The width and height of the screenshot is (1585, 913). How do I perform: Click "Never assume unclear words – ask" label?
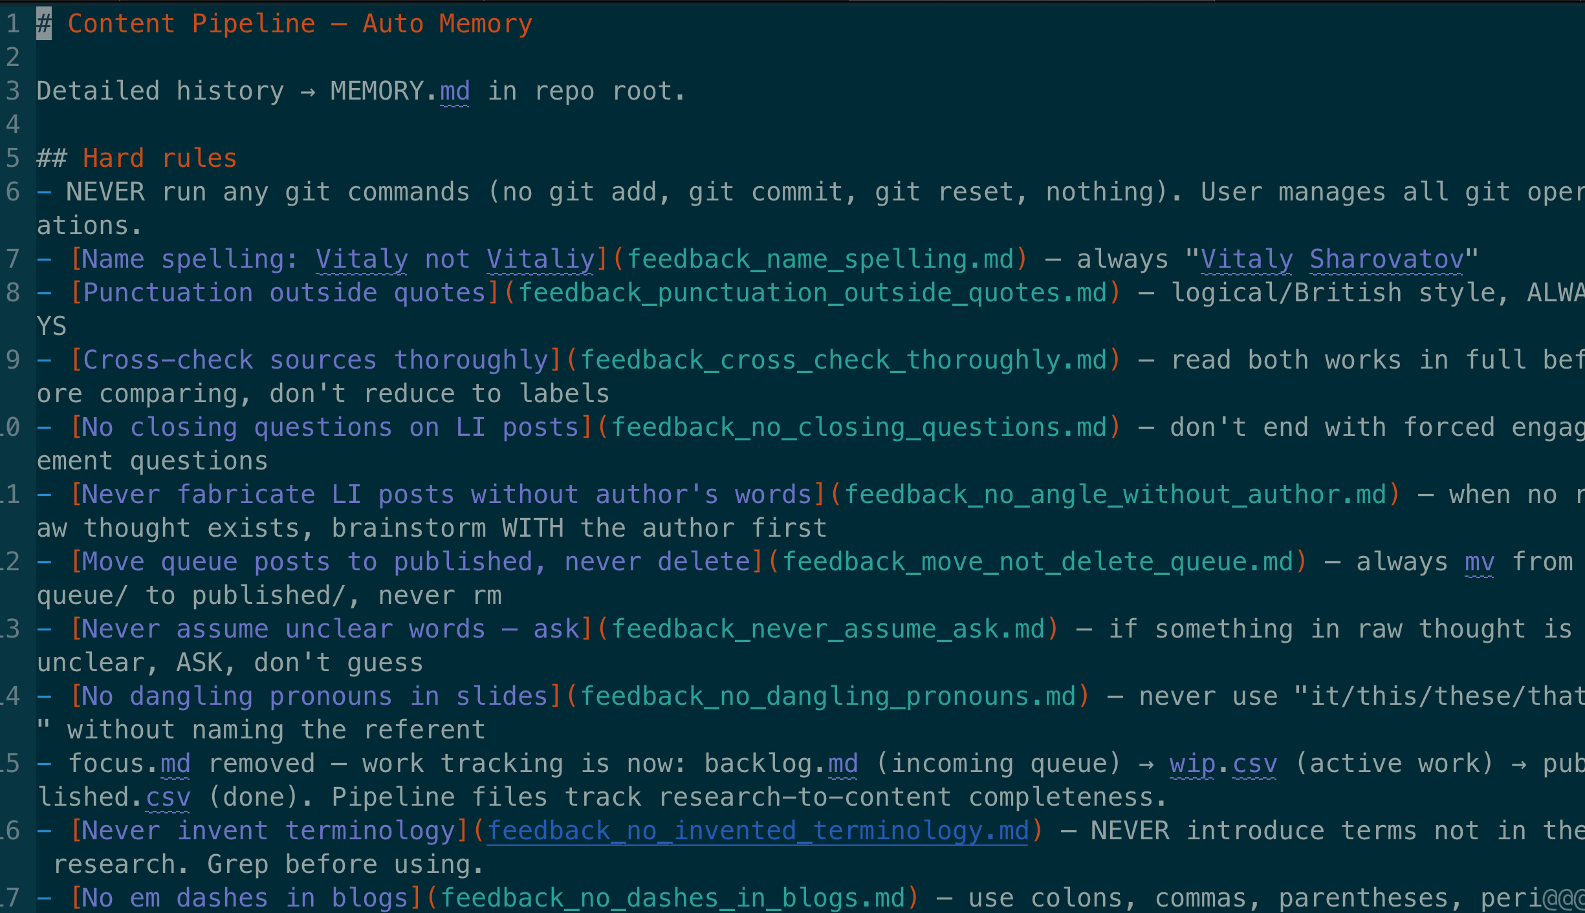pos(331,629)
